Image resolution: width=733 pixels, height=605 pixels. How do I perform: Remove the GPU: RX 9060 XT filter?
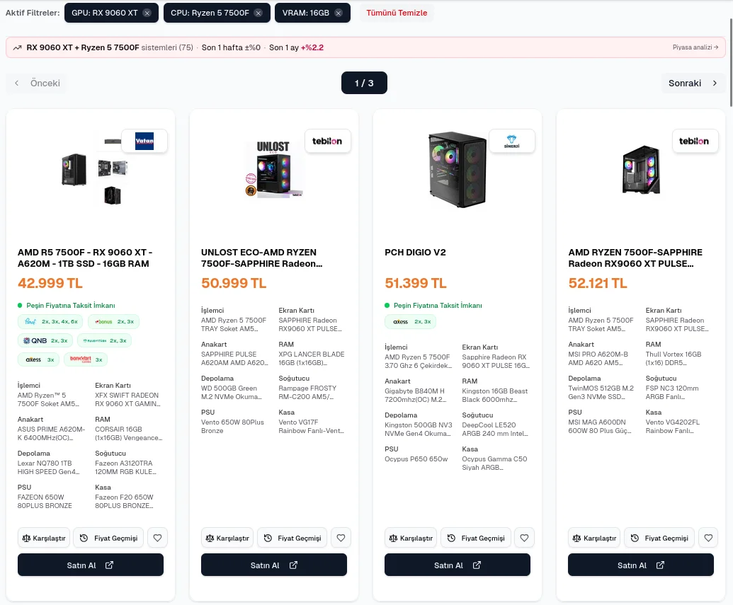[x=147, y=13]
